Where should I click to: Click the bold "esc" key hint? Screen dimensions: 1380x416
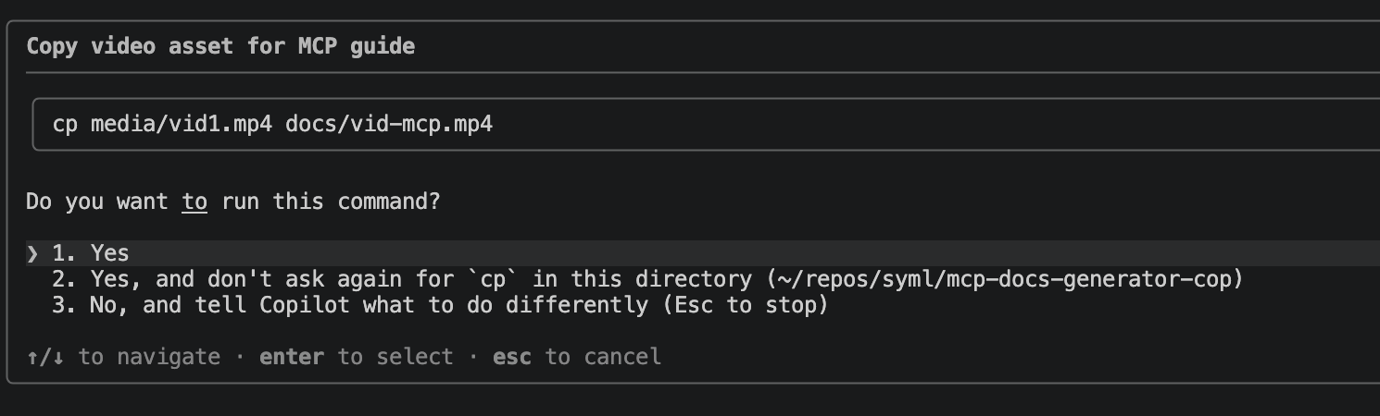click(x=512, y=357)
